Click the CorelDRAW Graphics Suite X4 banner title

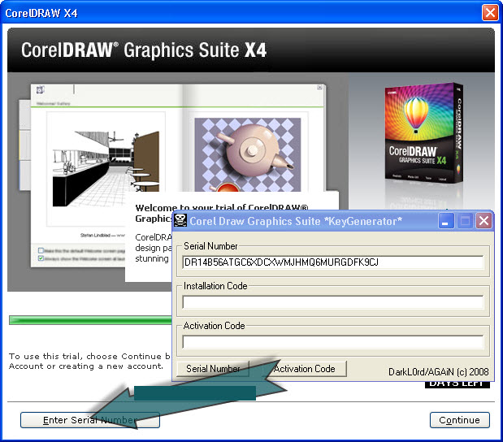click(x=144, y=50)
